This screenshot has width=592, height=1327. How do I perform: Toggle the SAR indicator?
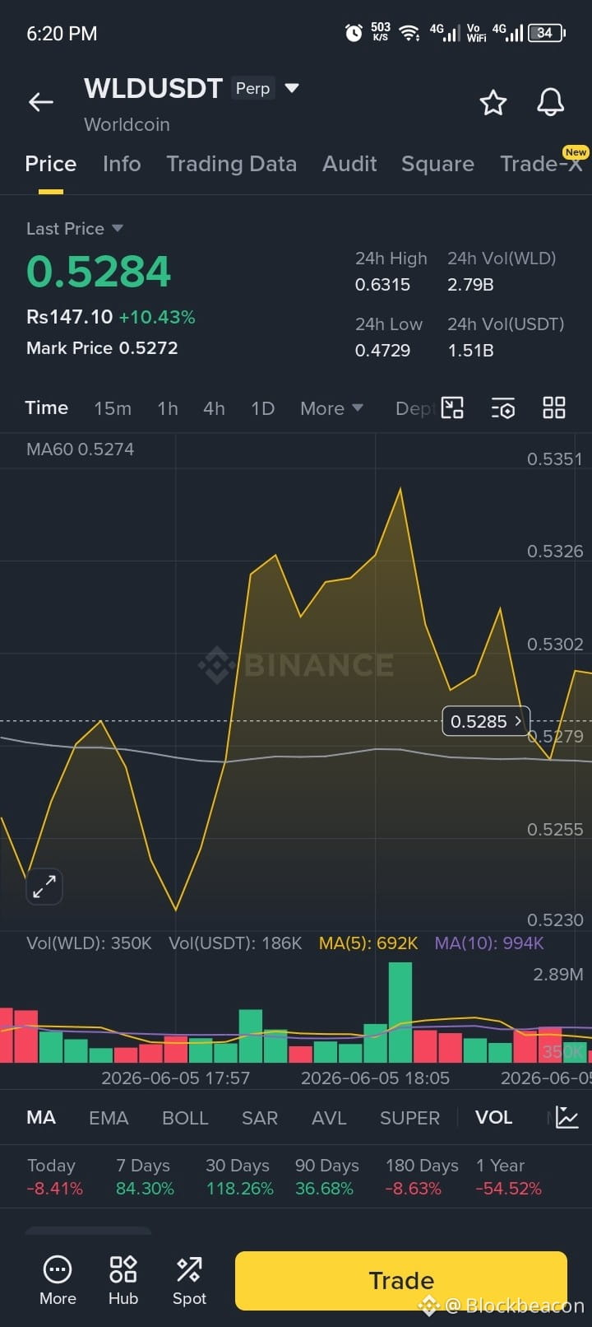[260, 1118]
